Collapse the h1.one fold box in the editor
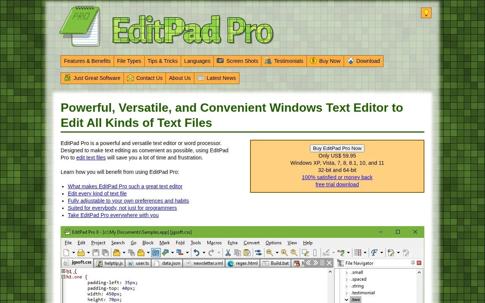 [x=64, y=277]
